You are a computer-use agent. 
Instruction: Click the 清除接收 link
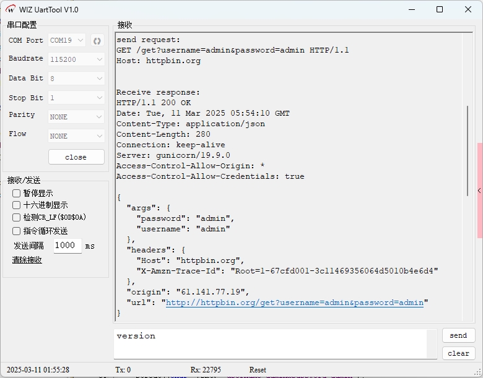pos(27,260)
